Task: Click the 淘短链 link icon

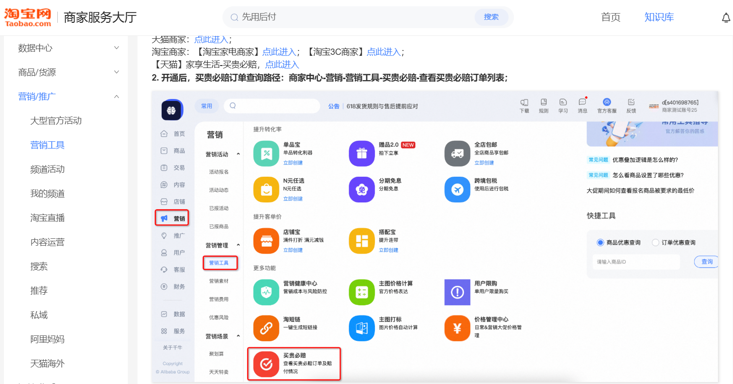Action: 266,328
